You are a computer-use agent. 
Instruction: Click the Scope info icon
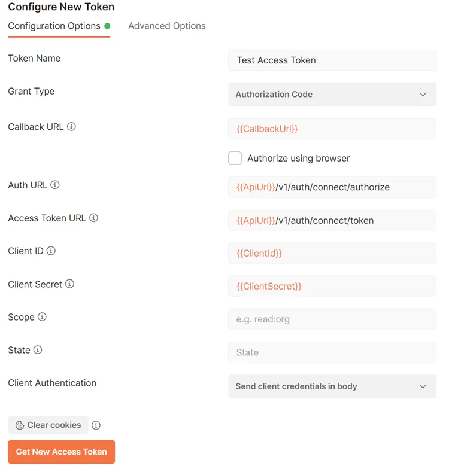coord(42,317)
